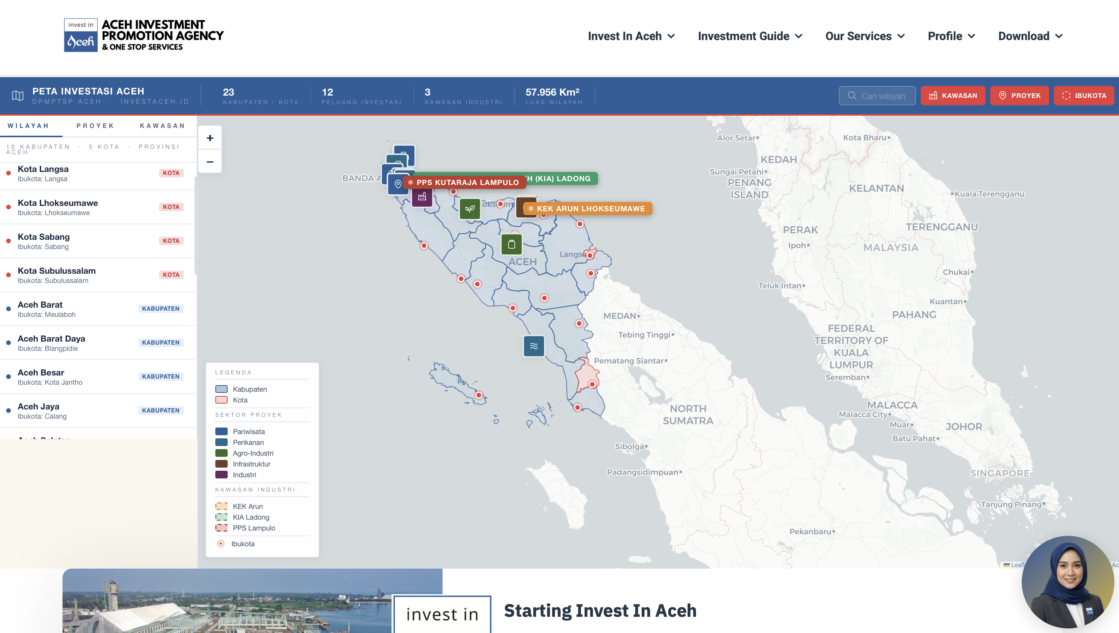
Task: Click the Industri legend color swatch
Action: (x=221, y=475)
